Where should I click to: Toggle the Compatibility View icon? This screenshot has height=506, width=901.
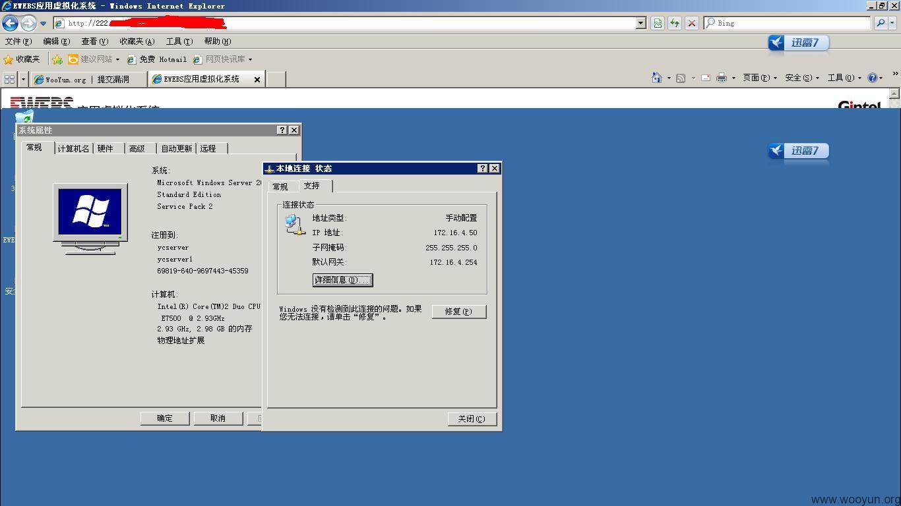(658, 23)
